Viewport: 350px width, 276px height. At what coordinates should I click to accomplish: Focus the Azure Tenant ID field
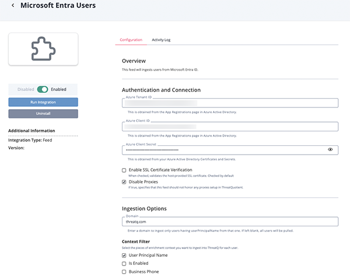point(230,103)
